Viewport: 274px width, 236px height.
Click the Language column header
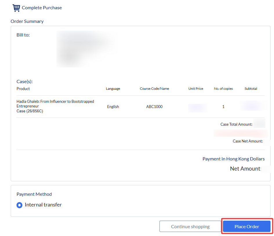pos(113,89)
